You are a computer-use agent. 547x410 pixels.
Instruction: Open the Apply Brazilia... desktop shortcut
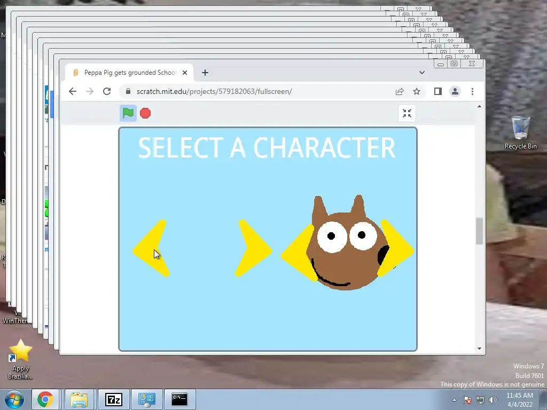coord(21,359)
